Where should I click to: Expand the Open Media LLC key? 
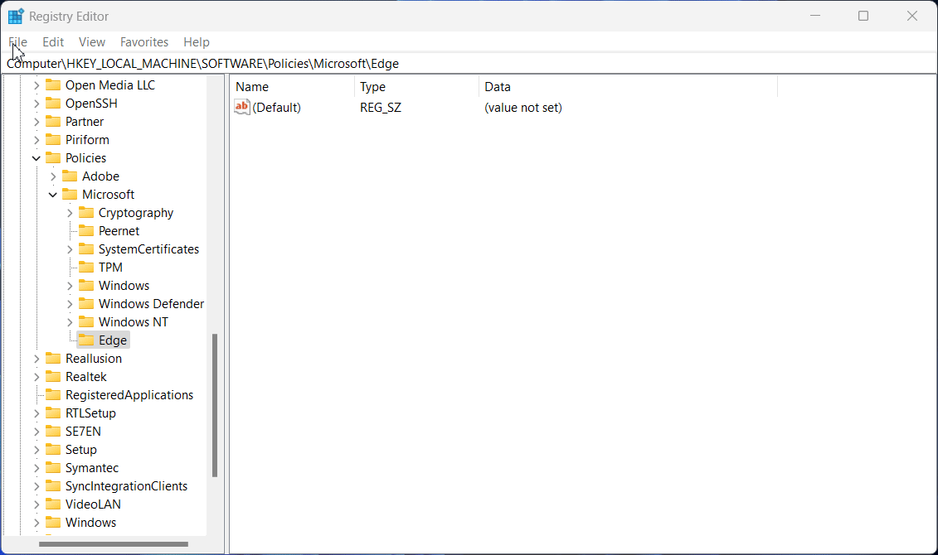pos(36,85)
